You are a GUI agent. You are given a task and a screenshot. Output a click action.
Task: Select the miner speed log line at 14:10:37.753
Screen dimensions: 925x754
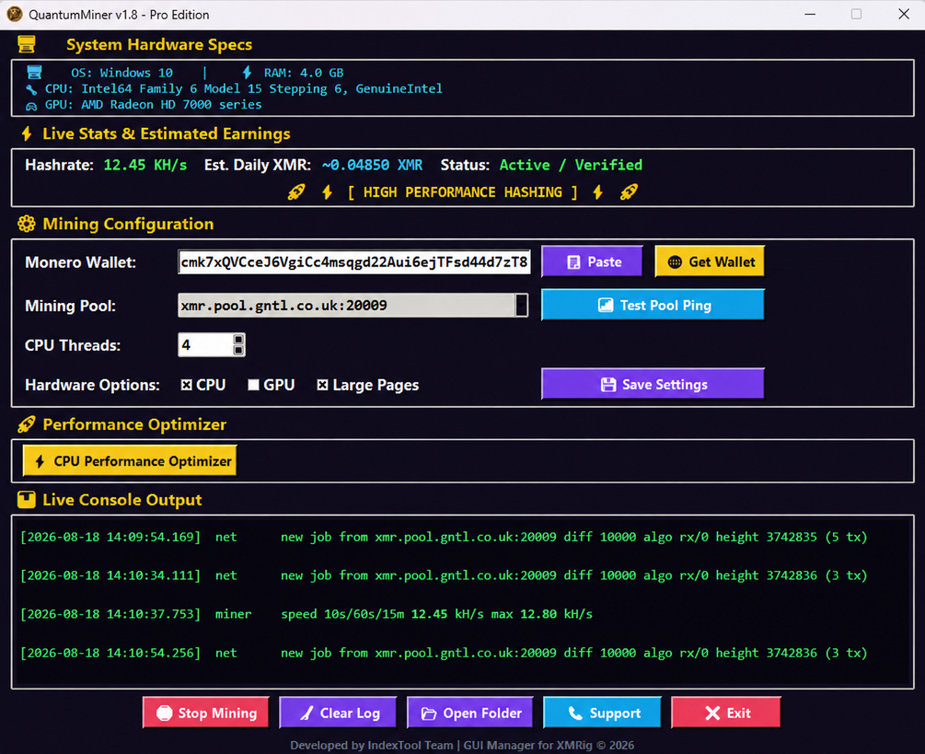(x=306, y=614)
